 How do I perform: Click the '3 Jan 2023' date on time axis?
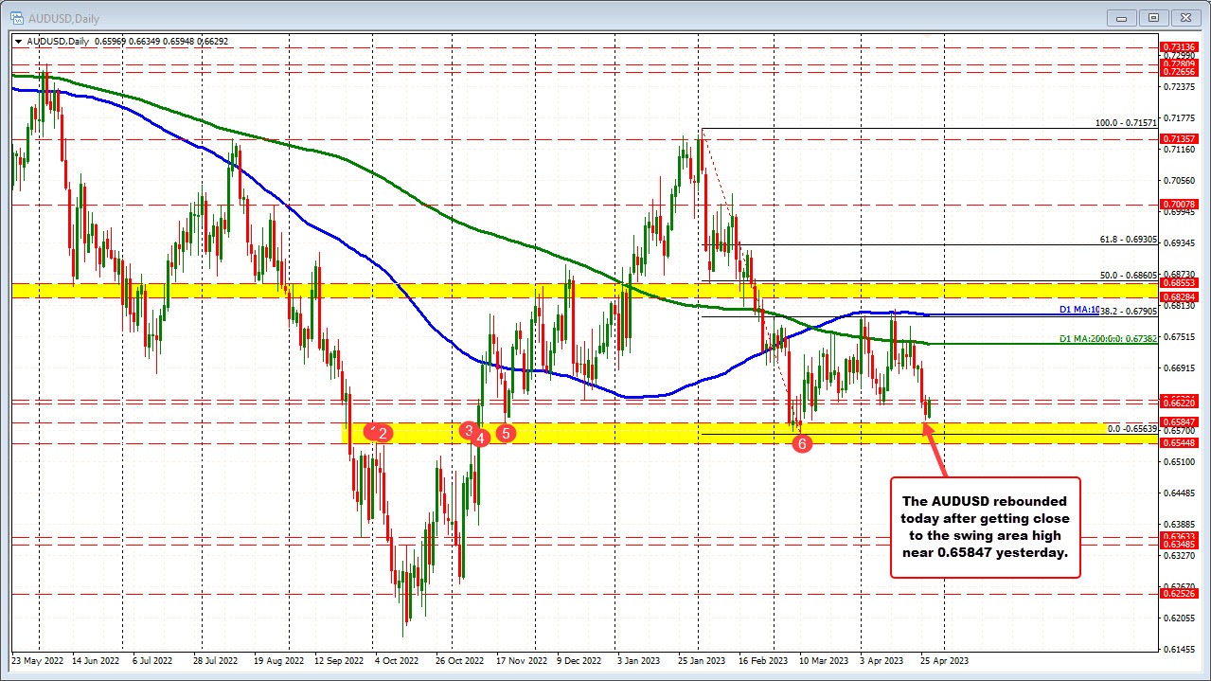click(639, 660)
